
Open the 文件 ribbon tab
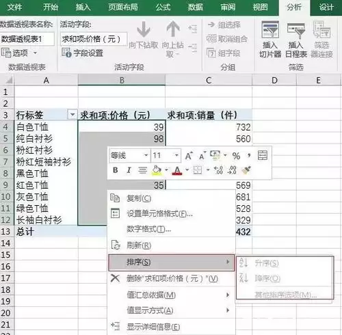[15, 8]
